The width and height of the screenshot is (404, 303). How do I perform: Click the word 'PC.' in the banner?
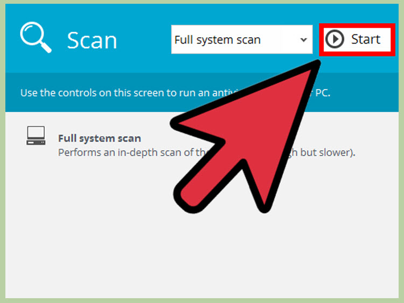coord(322,93)
